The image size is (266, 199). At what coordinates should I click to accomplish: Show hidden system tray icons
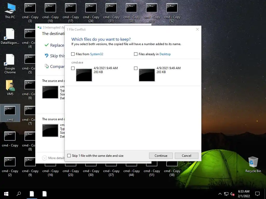tap(220, 194)
